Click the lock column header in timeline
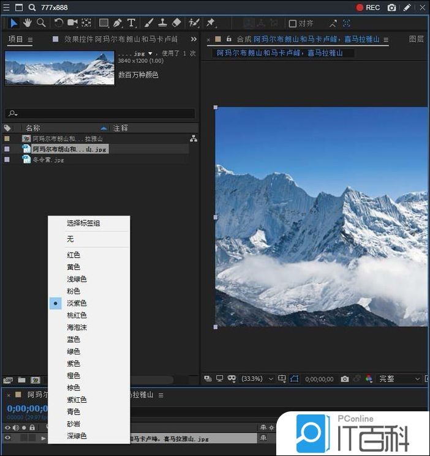The width and height of the screenshot is (430, 456). click(32, 427)
